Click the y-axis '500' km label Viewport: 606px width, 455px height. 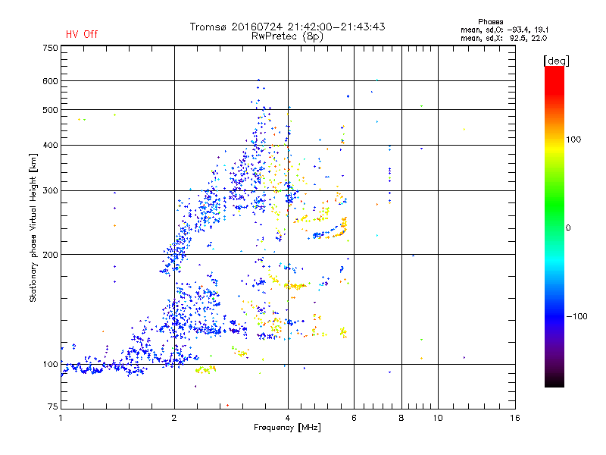pyautogui.click(x=50, y=110)
